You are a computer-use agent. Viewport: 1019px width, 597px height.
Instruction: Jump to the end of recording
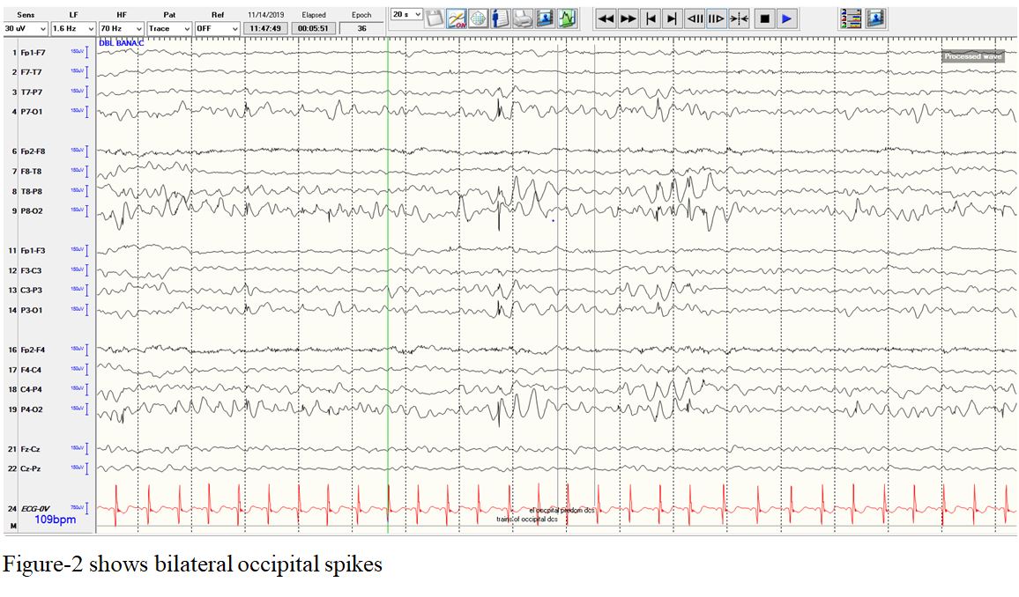672,18
